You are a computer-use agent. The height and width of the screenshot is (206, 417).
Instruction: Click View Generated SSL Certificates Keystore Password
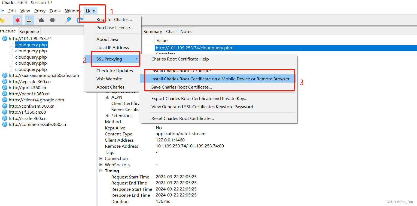point(218,107)
